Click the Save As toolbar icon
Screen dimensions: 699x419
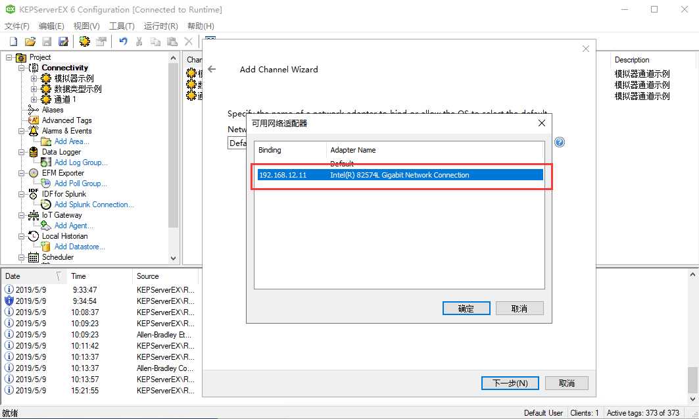click(63, 41)
